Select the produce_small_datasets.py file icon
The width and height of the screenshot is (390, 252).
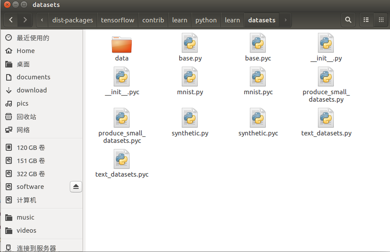click(326, 77)
